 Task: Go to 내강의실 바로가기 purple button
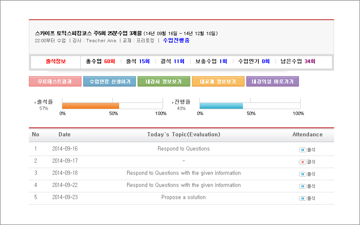[272, 82]
